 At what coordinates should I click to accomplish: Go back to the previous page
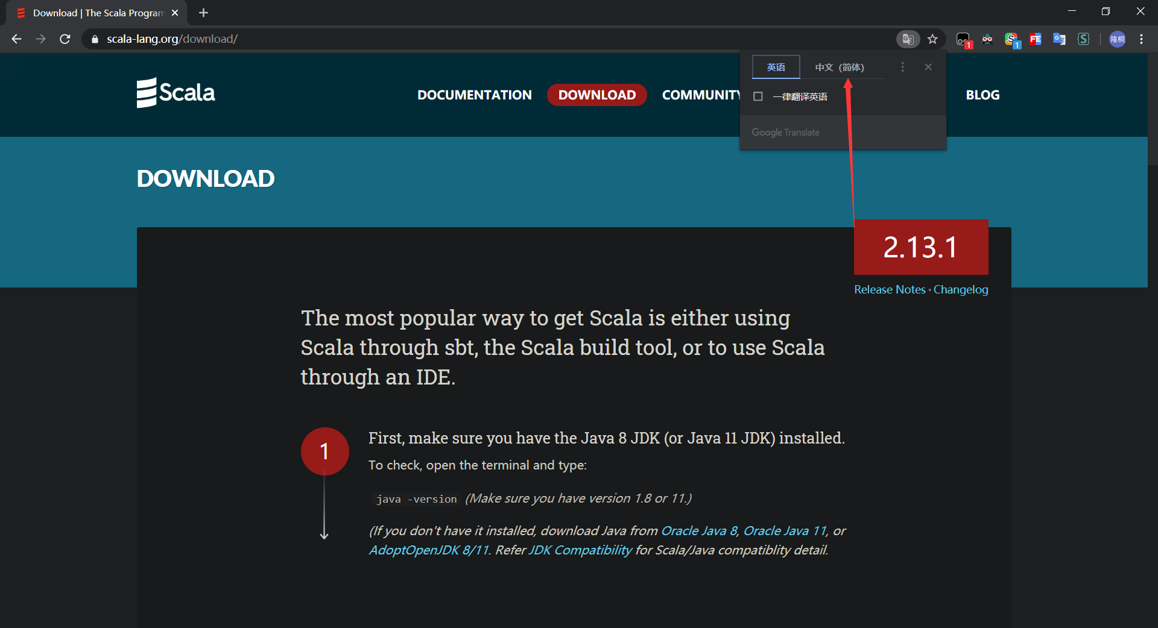coord(16,39)
